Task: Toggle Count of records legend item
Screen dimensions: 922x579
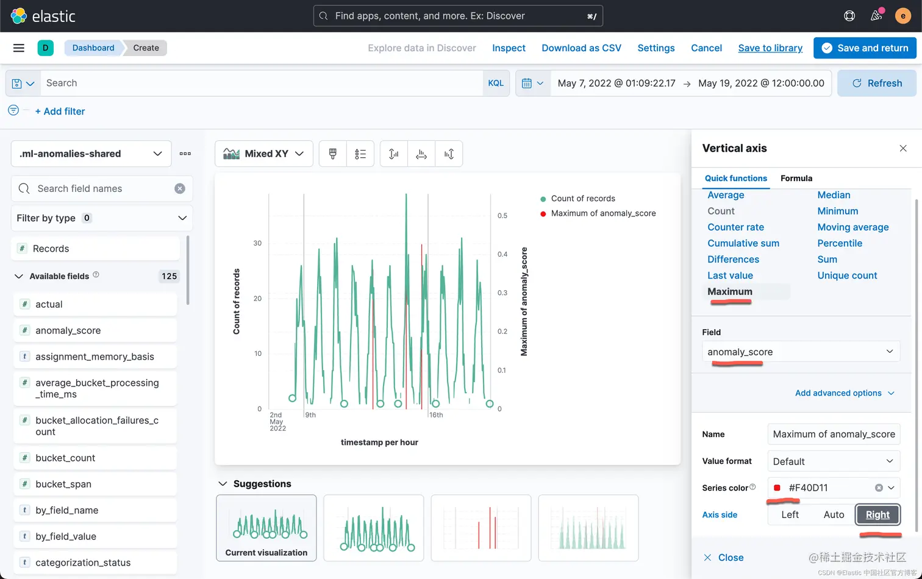Action: [583, 198]
